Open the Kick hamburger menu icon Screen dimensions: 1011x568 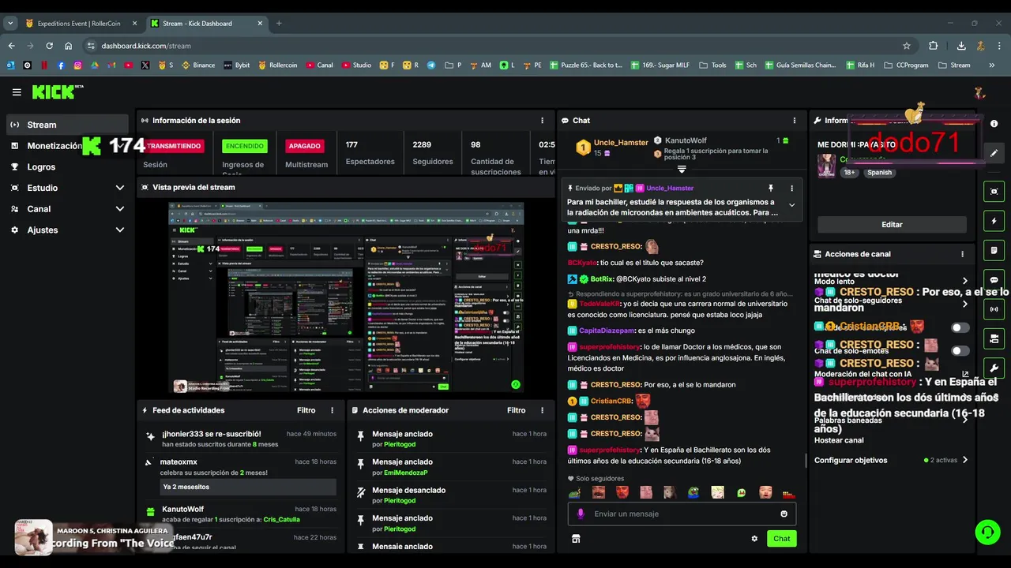click(x=17, y=92)
